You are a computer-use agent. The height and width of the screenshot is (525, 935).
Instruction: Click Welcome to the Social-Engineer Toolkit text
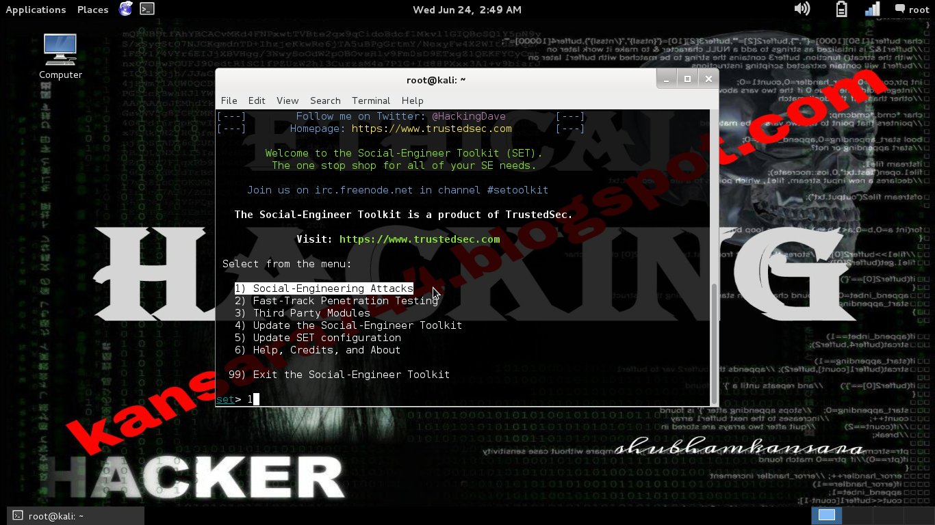click(404, 153)
